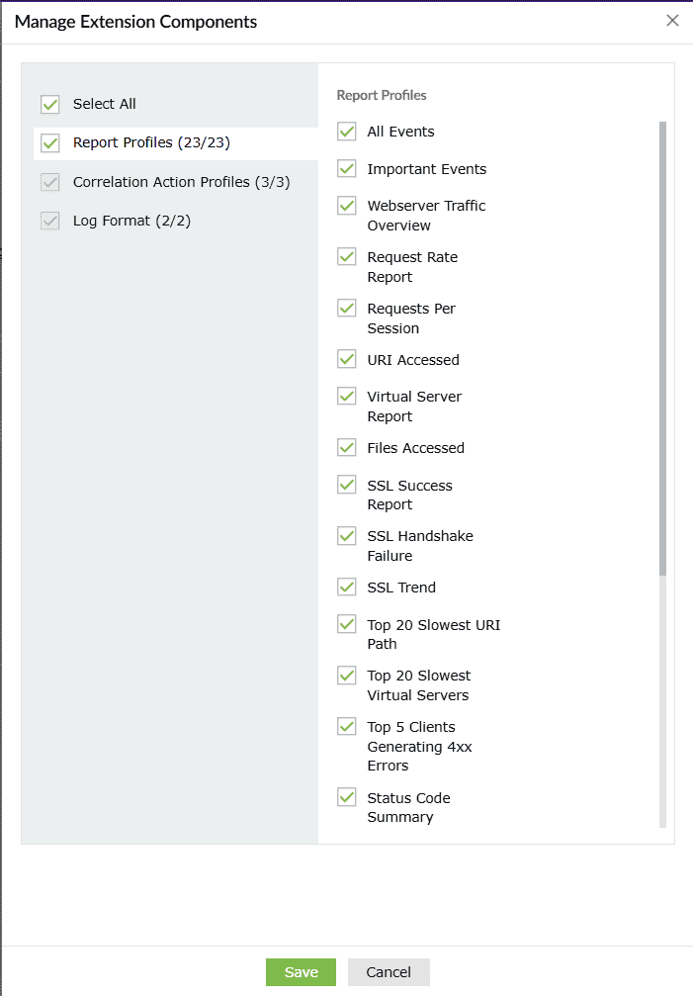Uncheck Requests Per Session report
693x996 pixels.
coord(347,309)
